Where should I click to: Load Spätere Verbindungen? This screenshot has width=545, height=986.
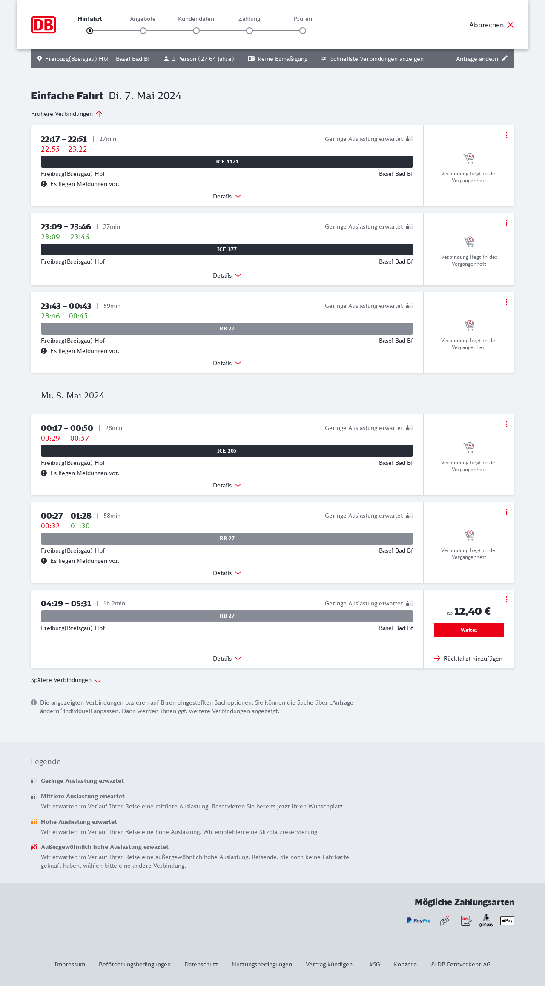[66, 680]
